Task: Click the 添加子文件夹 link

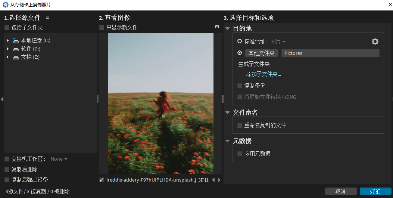Action: 263,74
